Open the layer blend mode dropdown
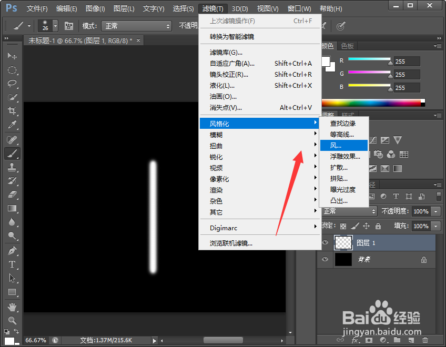 [347, 210]
